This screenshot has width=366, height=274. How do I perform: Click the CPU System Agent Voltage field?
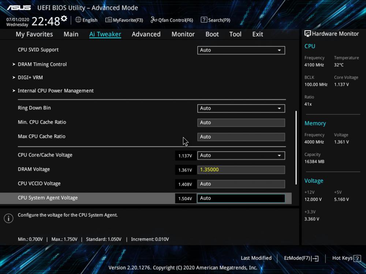pos(241,198)
